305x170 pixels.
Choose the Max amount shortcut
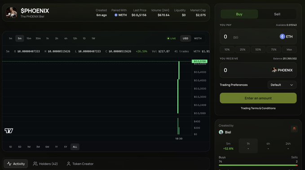coord(289,49)
